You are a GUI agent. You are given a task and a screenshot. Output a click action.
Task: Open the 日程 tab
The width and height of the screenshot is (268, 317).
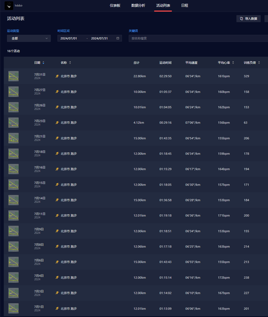(x=185, y=5)
